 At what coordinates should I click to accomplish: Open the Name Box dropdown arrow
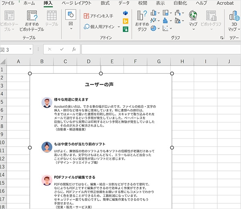[x=30, y=49]
